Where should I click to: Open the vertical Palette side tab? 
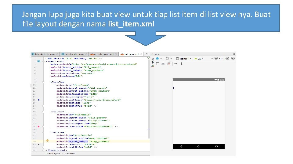153,63
